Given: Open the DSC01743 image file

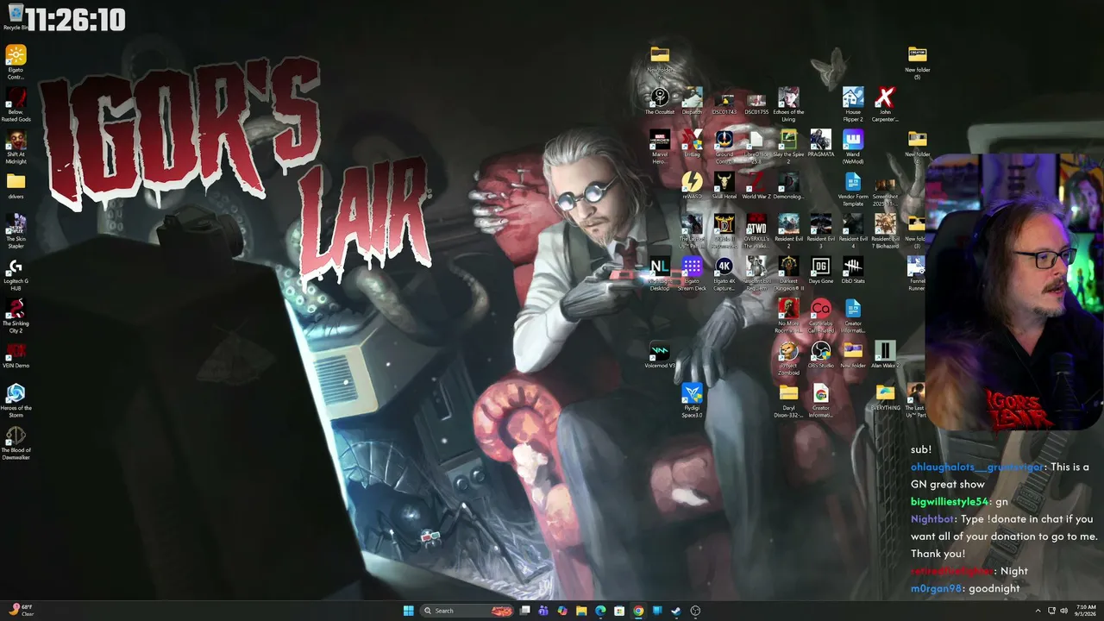Looking at the screenshot, I should pyautogui.click(x=724, y=101).
